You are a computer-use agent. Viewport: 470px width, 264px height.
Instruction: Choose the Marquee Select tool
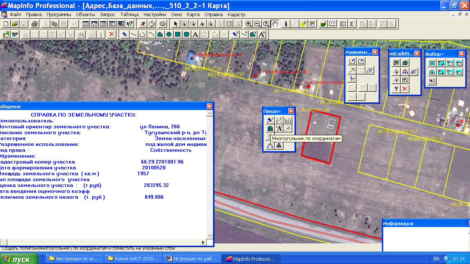(x=184, y=24)
